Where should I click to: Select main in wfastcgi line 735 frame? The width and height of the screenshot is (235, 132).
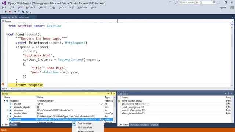[x=133, y=110]
